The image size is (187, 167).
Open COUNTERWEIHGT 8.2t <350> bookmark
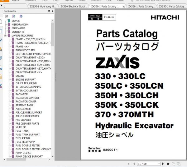[33, 65]
